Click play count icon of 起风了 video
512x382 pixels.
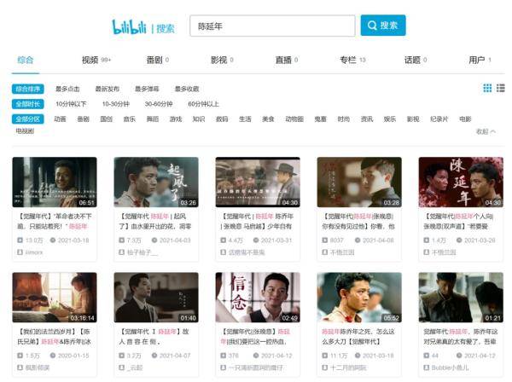(x=121, y=240)
